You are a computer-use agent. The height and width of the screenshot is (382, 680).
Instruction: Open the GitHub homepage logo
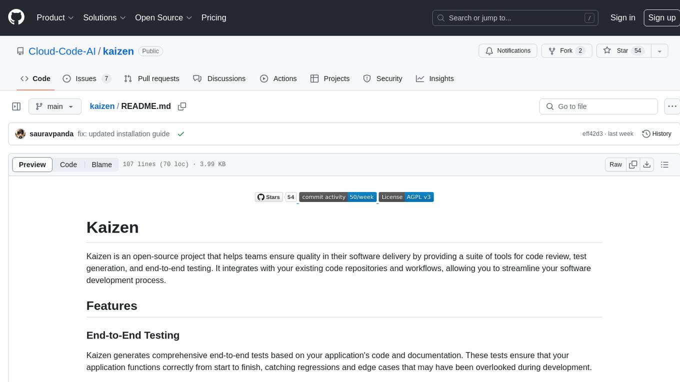point(16,17)
